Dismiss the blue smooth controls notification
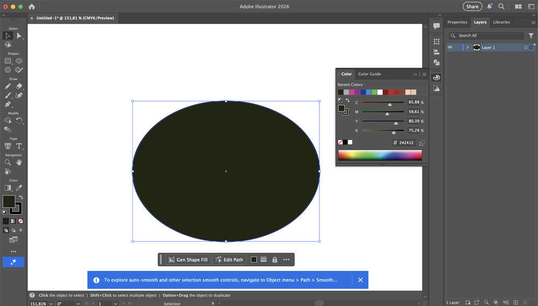 click(360, 280)
